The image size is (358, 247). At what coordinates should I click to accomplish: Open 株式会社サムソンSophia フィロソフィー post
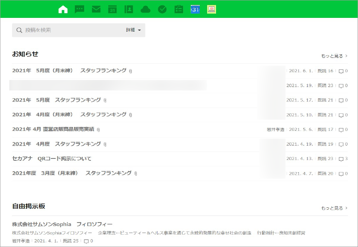click(x=62, y=224)
